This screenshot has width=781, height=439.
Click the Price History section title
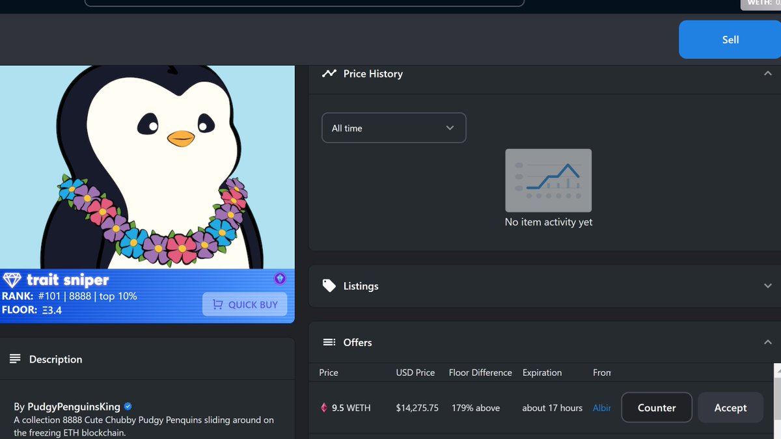click(x=373, y=73)
